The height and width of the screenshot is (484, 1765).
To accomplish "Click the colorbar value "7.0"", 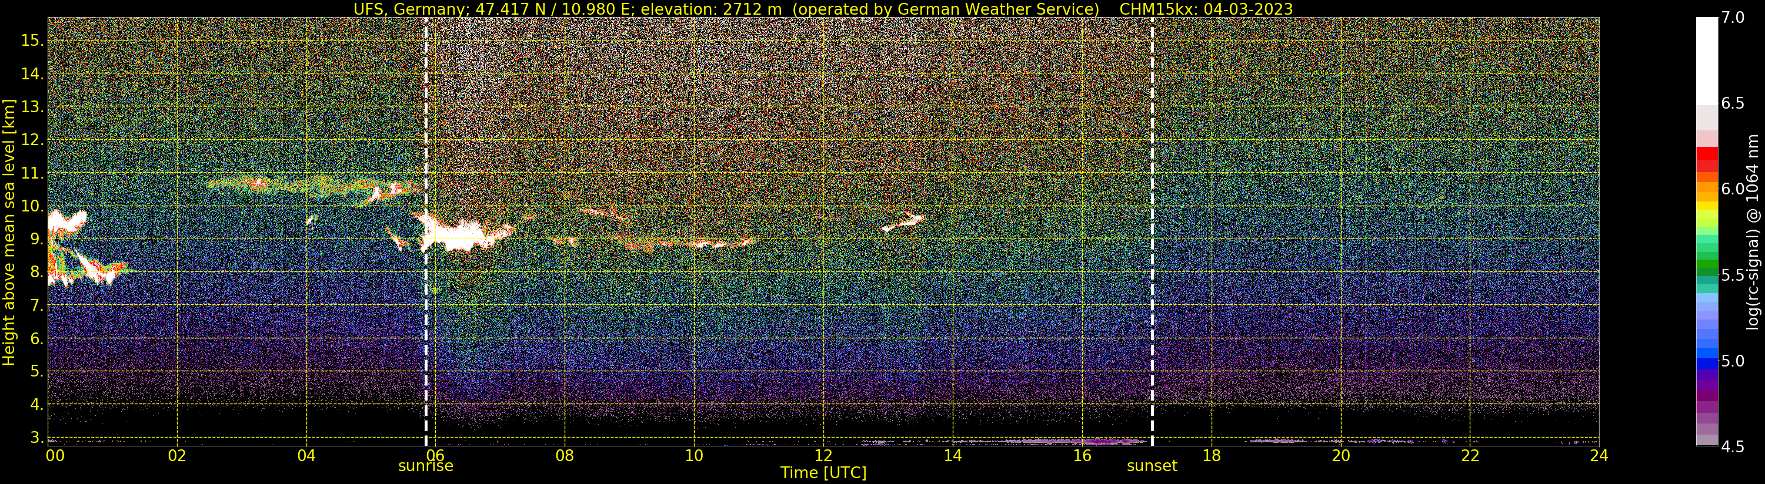I will point(1733,18).
